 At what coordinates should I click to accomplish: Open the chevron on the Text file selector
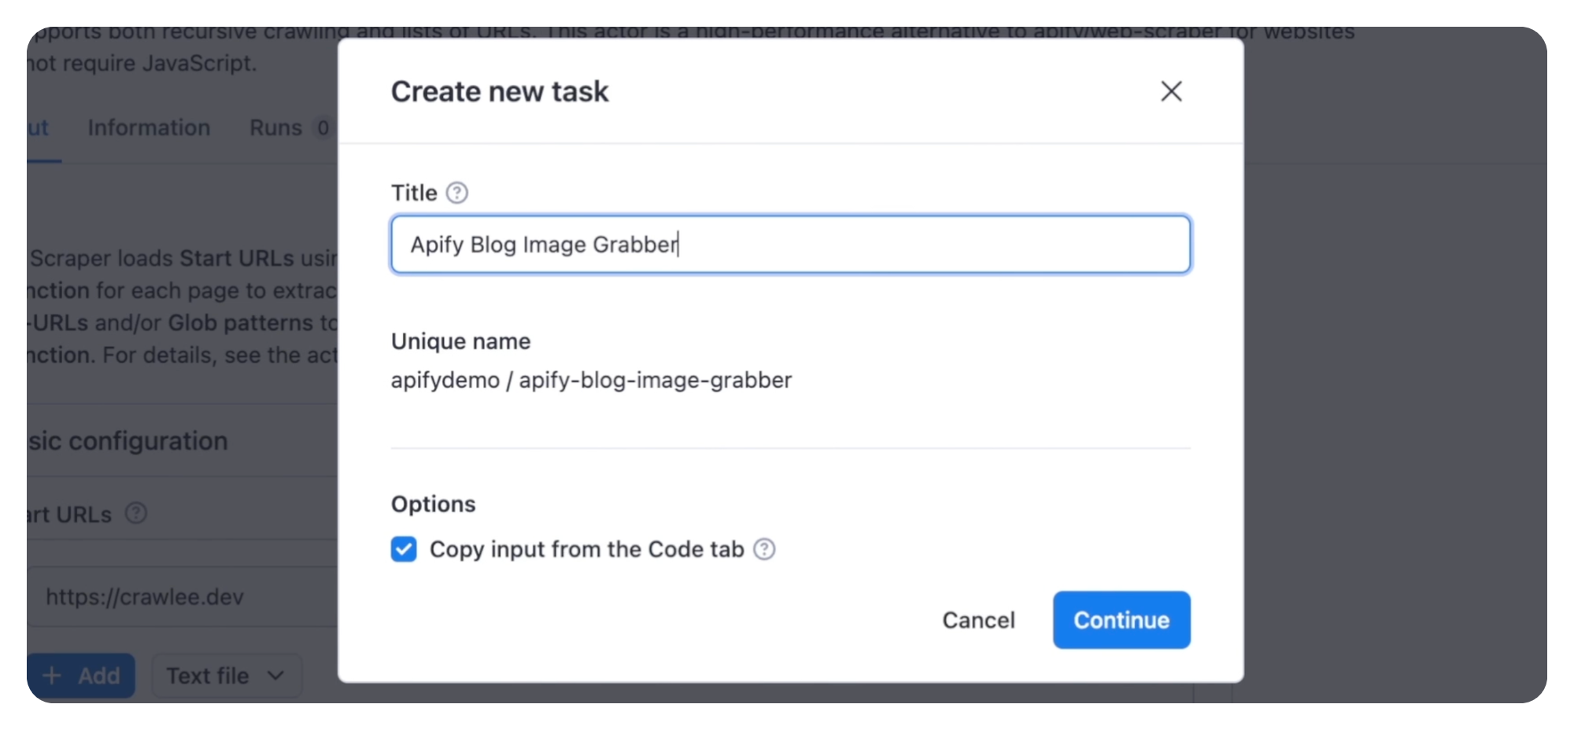pyautogui.click(x=275, y=676)
